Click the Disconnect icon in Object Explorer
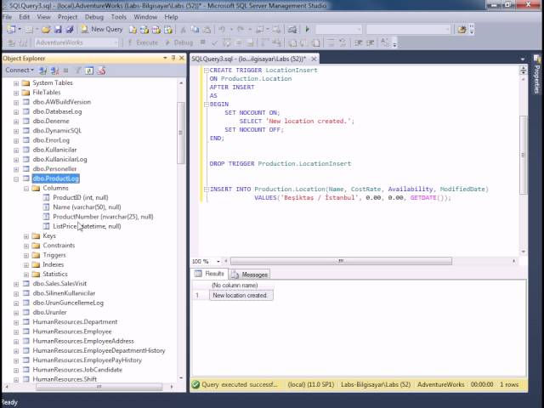Viewport: 544px width, 408px height. tap(54, 71)
